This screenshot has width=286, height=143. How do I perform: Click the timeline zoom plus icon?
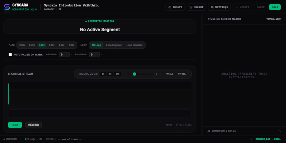coord(157,74)
